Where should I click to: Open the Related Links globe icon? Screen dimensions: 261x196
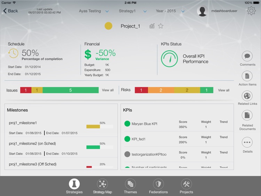pos(247,96)
